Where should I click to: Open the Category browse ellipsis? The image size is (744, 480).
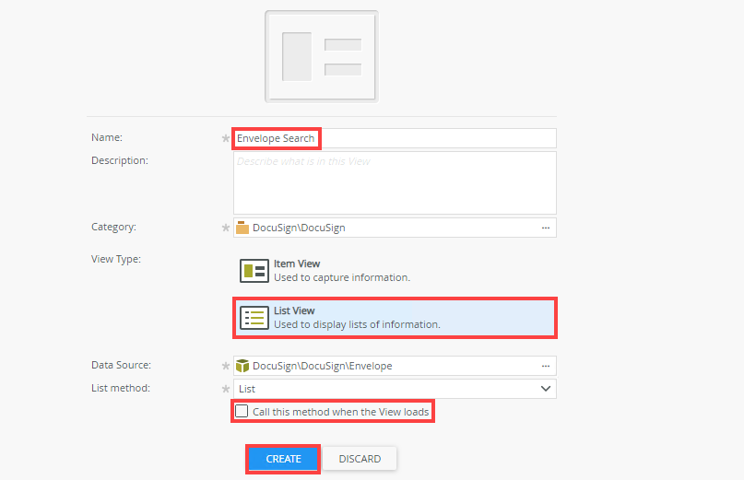point(545,228)
